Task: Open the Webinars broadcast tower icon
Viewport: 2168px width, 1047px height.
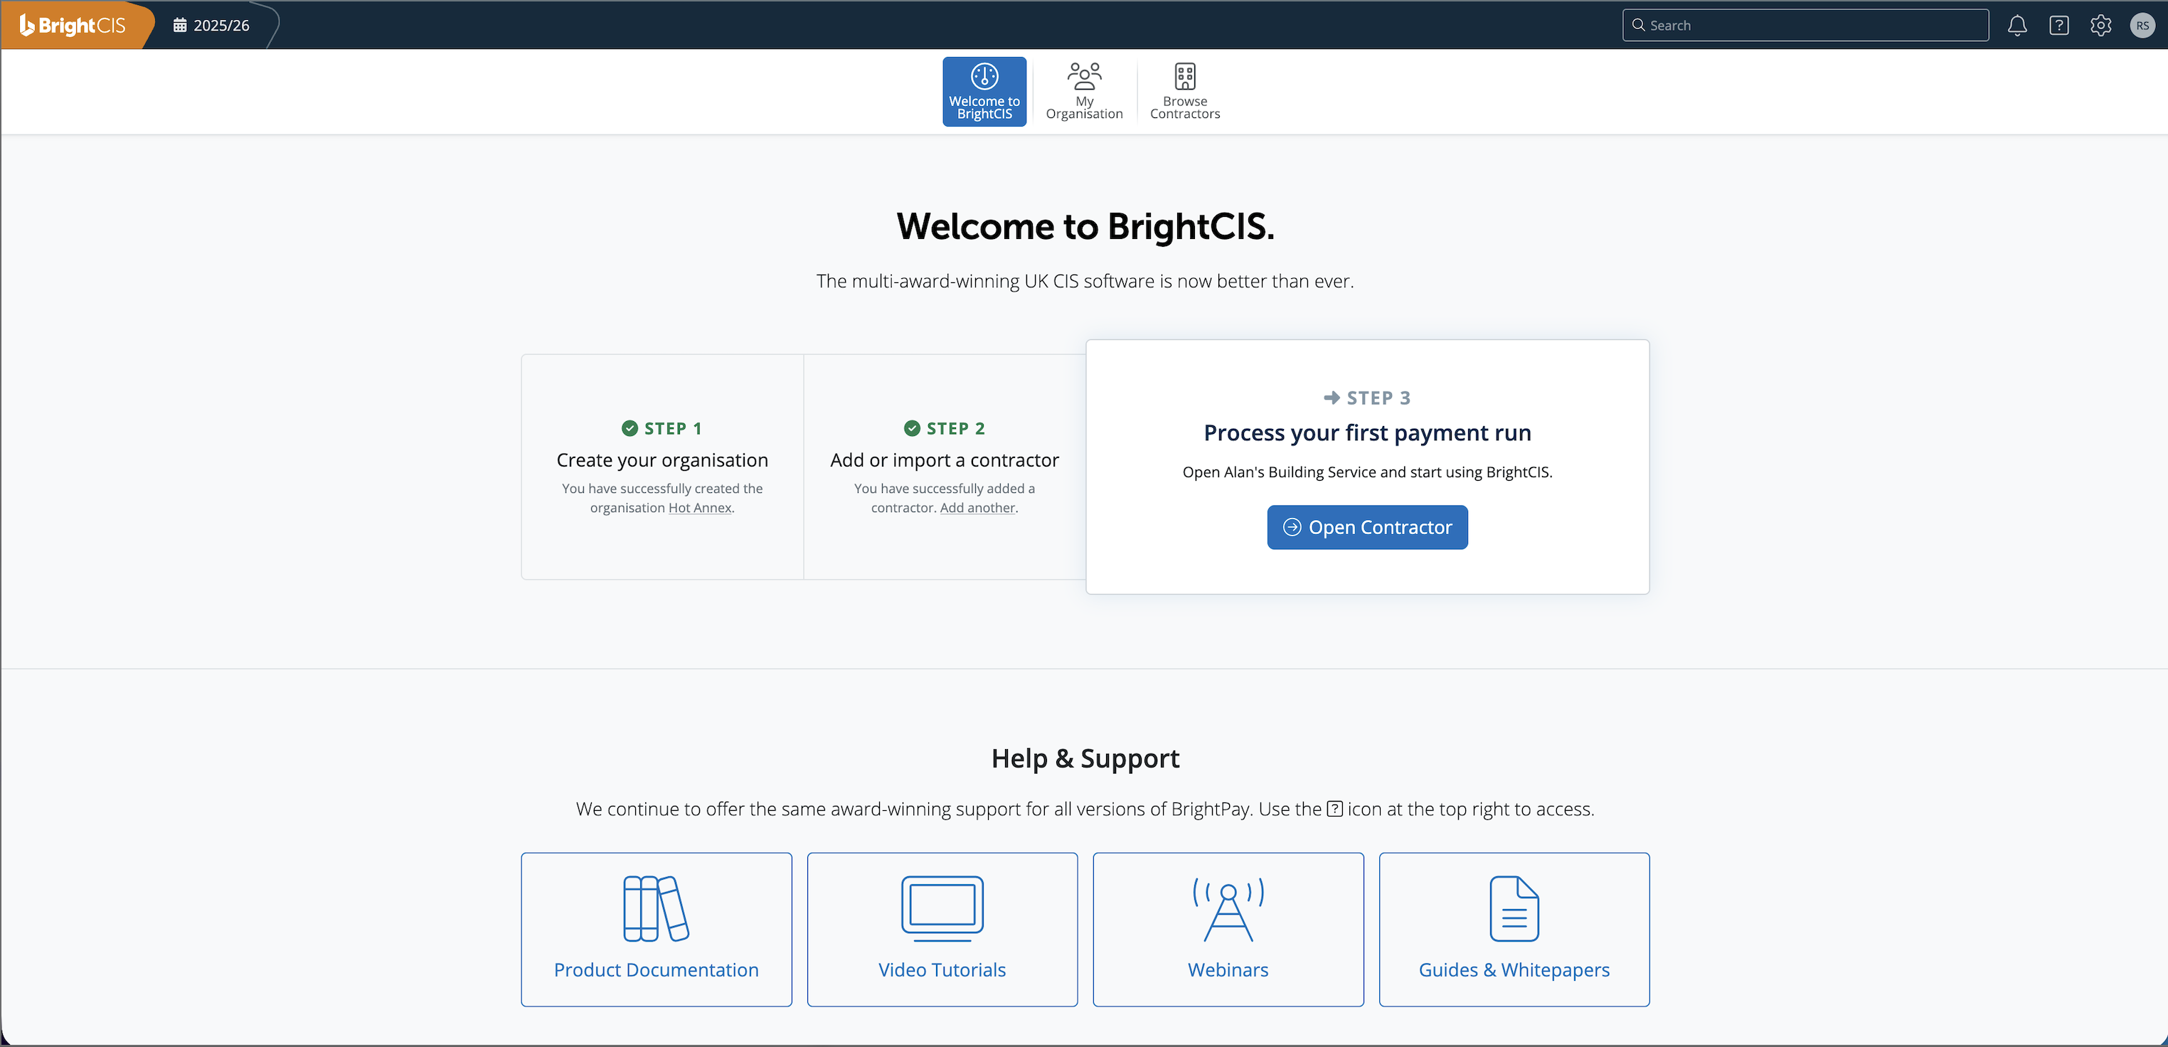Action: click(x=1228, y=908)
